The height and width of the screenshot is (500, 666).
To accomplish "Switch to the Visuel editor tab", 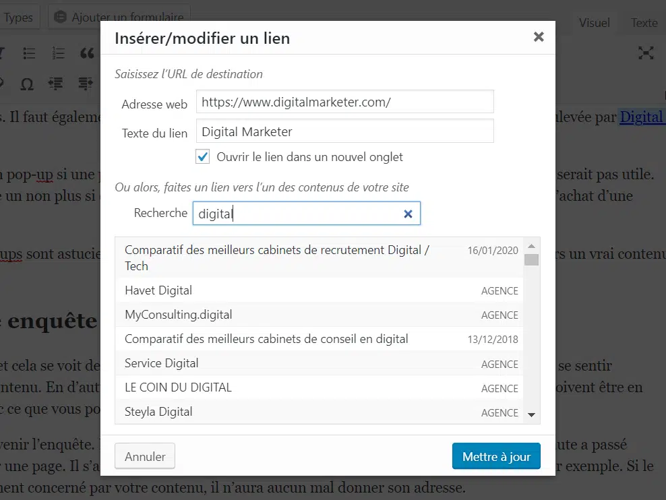I will coord(594,23).
